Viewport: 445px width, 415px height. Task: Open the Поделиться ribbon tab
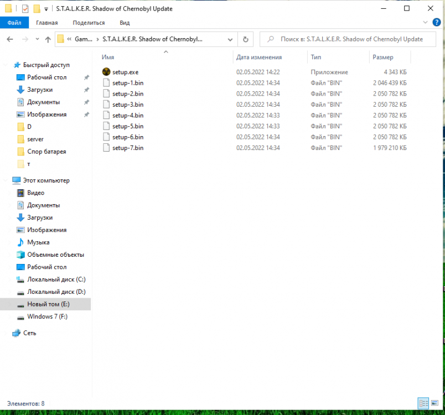coord(89,23)
